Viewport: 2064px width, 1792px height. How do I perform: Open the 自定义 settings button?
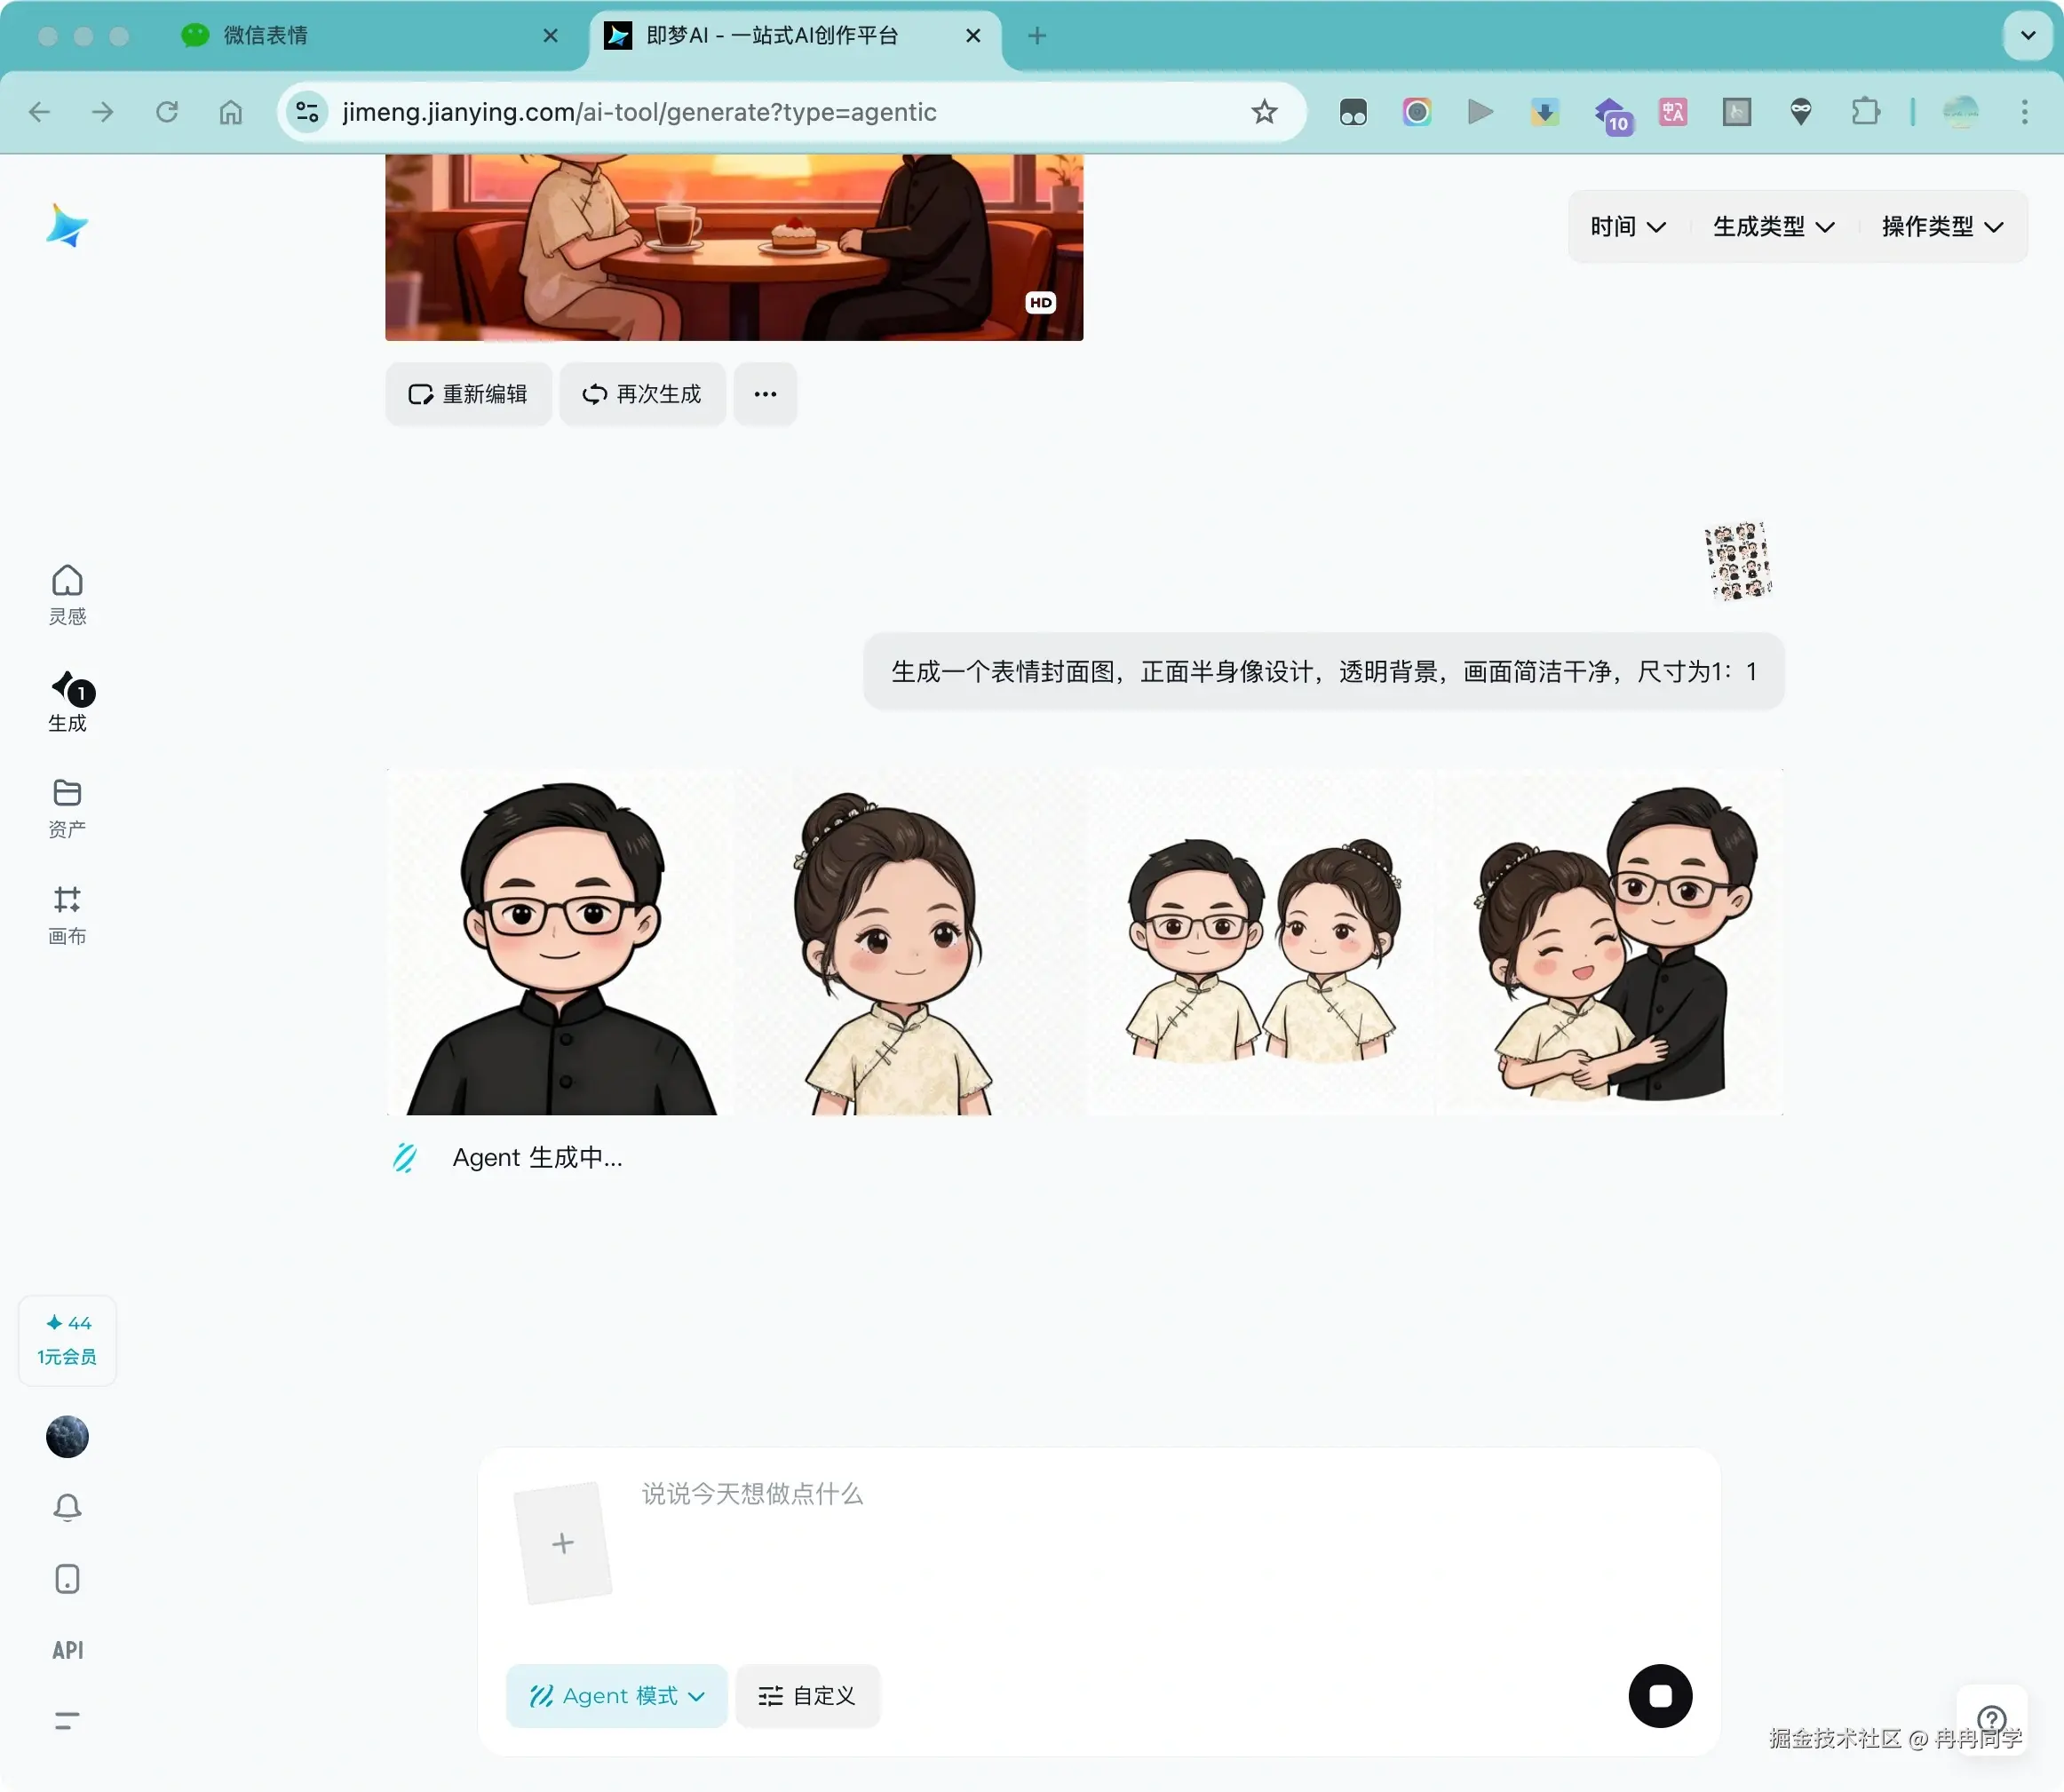point(807,1696)
